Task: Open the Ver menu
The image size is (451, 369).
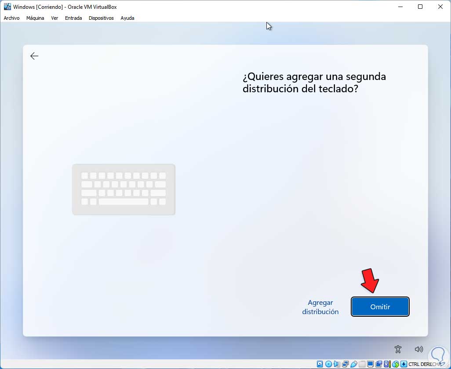Action: [x=55, y=18]
